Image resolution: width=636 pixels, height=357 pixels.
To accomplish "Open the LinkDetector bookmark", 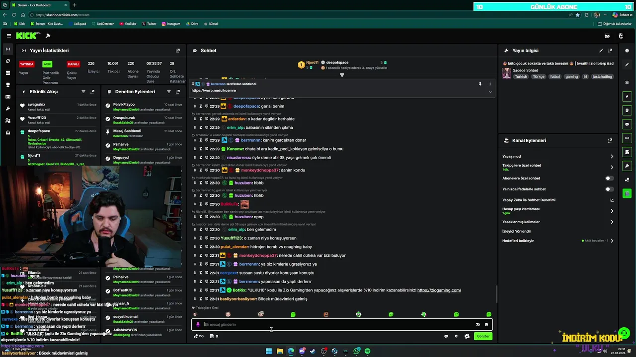I will pos(102,24).
